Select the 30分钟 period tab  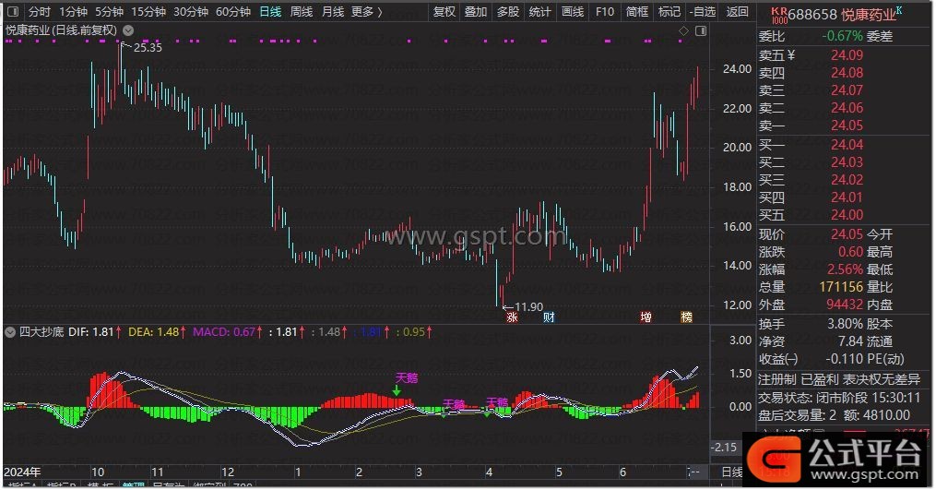(x=190, y=11)
